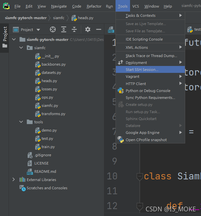
Task: Click the Open CProfile snapshot icon
Action: tap(120, 139)
